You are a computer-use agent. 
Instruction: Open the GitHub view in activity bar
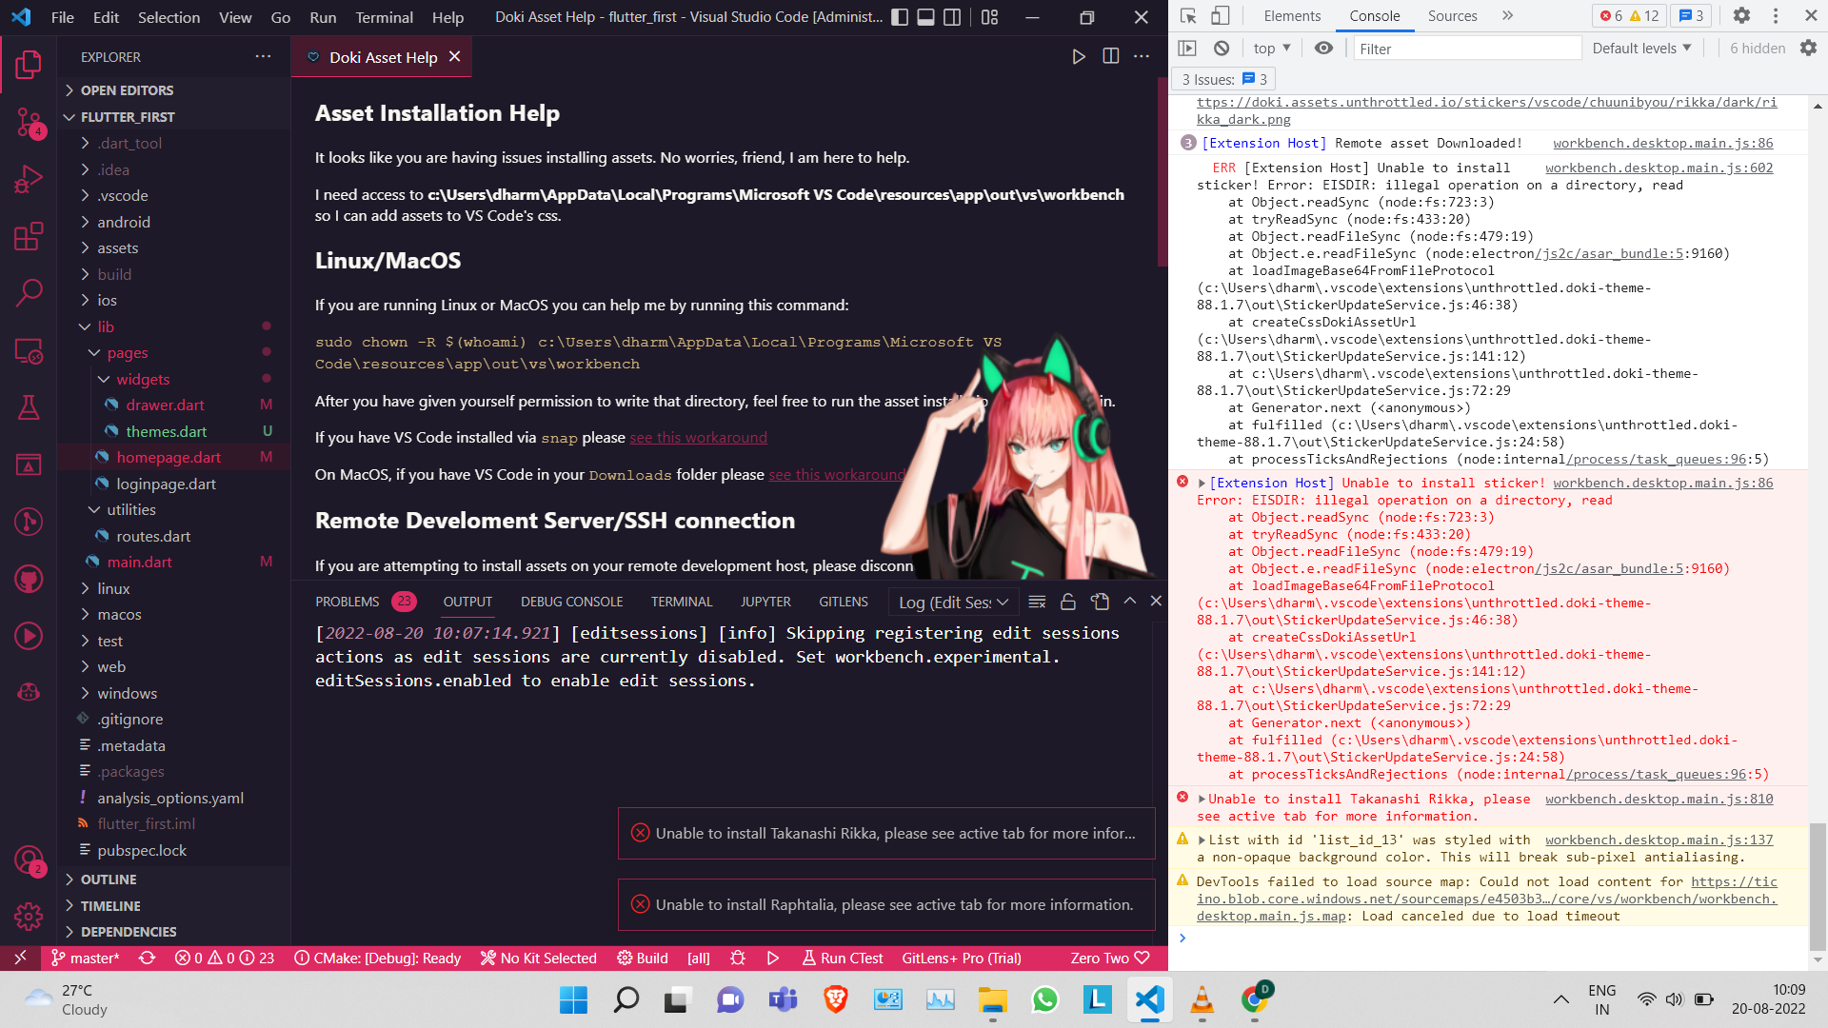pos(29,579)
